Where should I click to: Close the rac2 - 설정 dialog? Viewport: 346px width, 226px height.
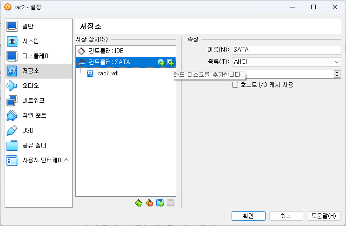pyautogui.click(x=335, y=7)
